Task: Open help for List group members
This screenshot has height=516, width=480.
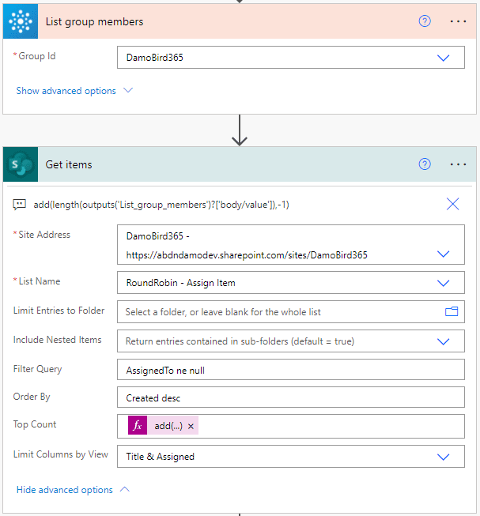Action: [x=425, y=21]
